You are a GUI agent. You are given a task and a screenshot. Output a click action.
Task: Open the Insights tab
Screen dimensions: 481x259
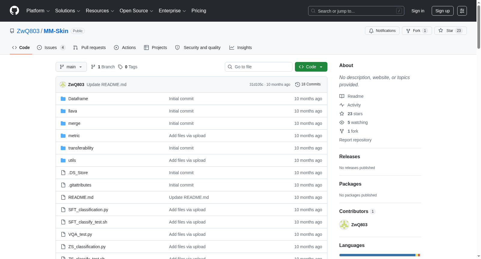tap(240, 48)
